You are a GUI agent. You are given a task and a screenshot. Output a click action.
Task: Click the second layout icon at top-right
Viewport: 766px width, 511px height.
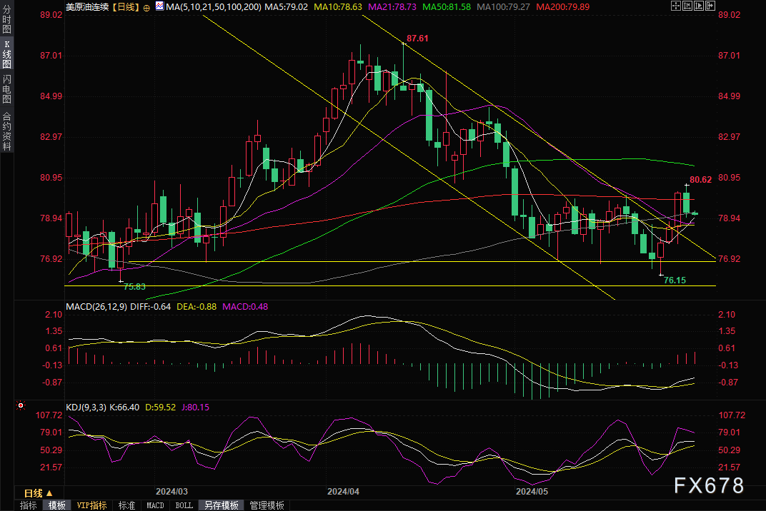point(687,6)
